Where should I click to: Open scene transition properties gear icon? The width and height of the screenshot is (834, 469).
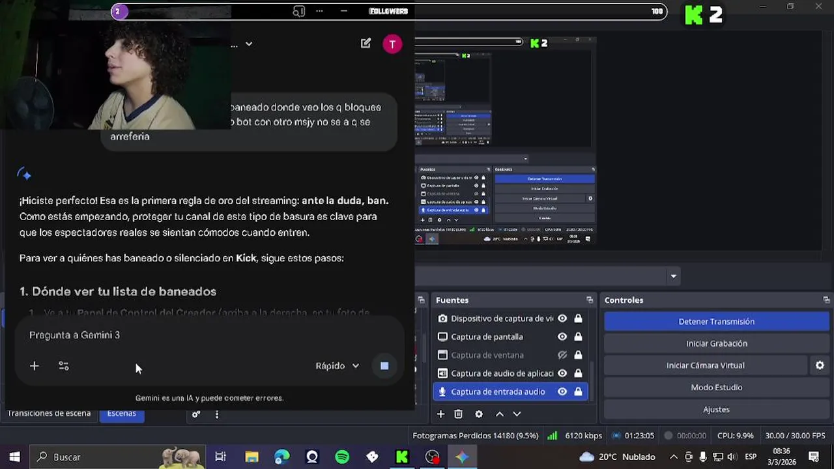[x=196, y=414]
